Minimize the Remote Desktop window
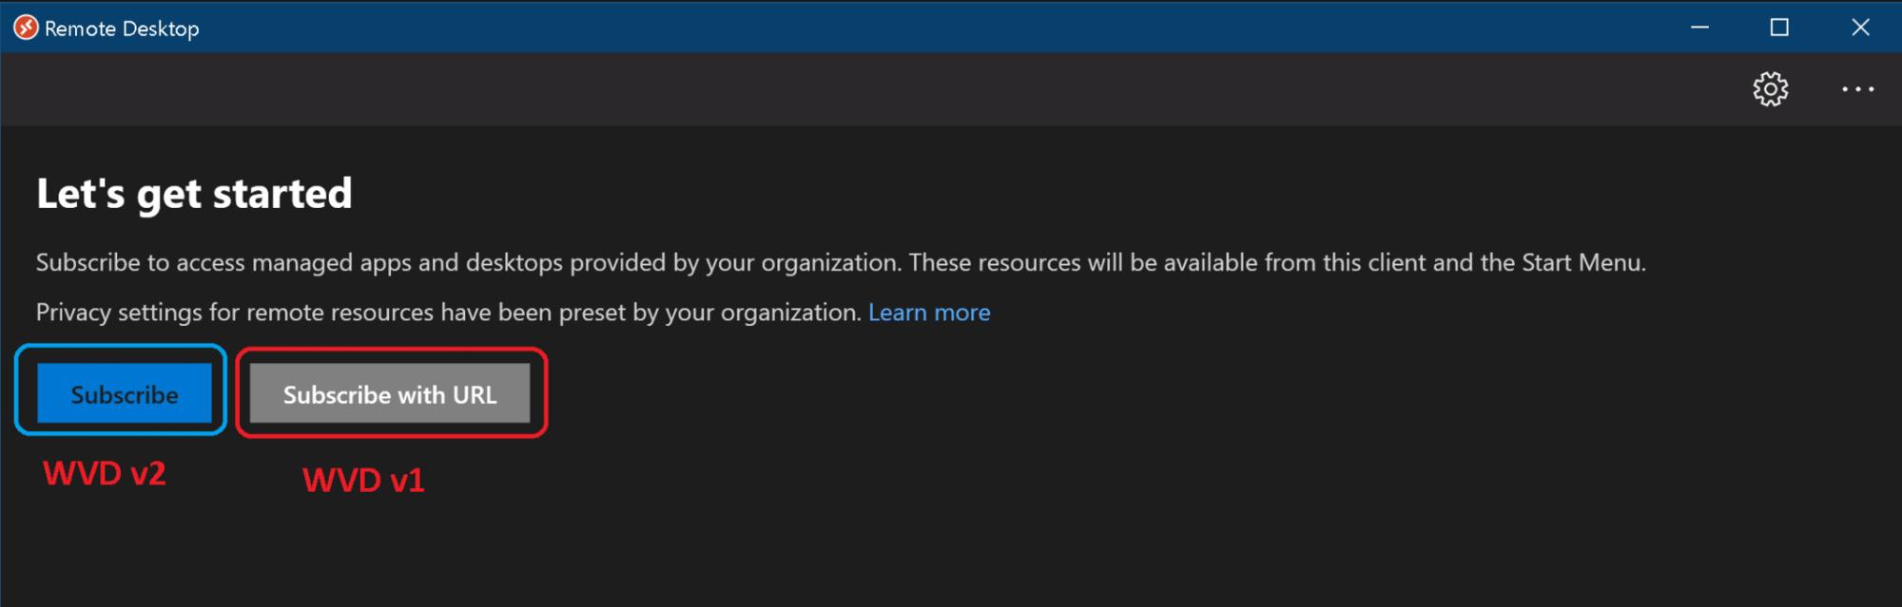The width and height of the screenshot is (1902, 607). point(1700,28)
